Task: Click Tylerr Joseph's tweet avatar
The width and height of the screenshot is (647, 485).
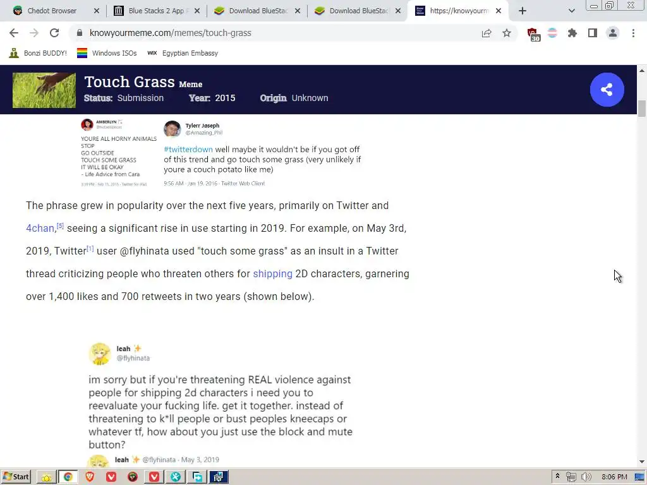Action: coord(172,129)
